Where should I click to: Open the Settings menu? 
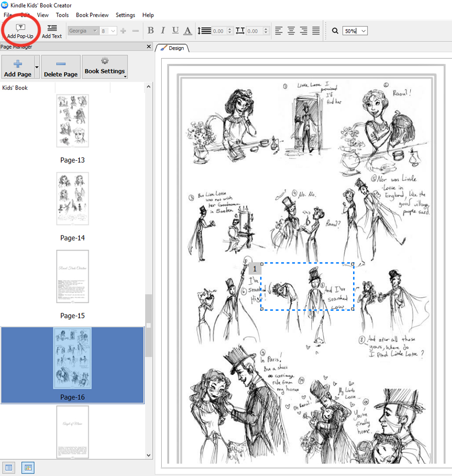[x=126, y=15]
